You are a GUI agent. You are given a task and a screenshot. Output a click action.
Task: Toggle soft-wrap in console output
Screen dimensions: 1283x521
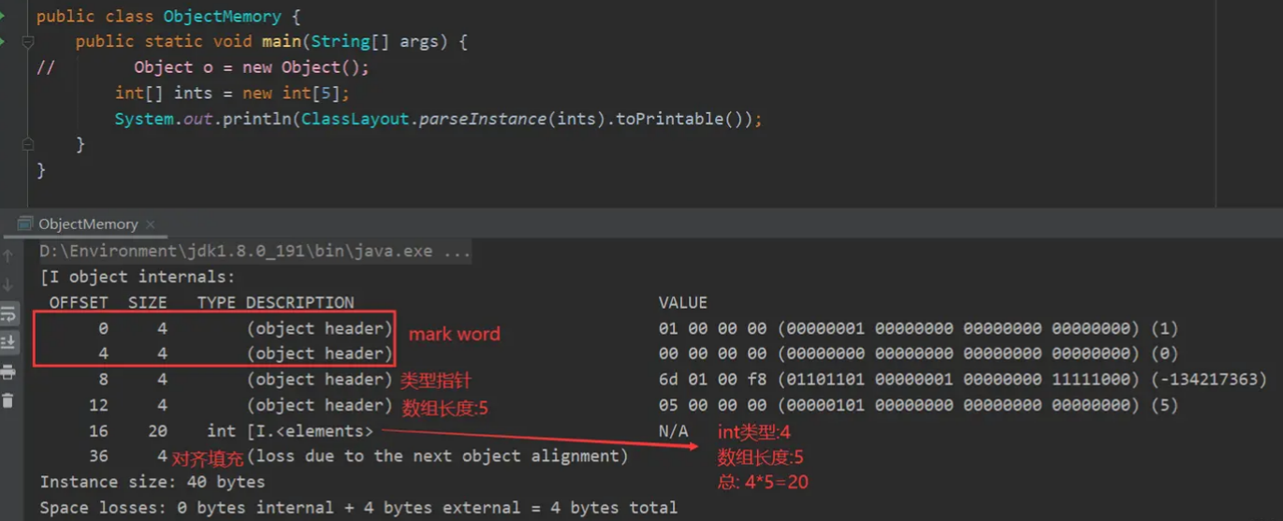coord(8,314)
